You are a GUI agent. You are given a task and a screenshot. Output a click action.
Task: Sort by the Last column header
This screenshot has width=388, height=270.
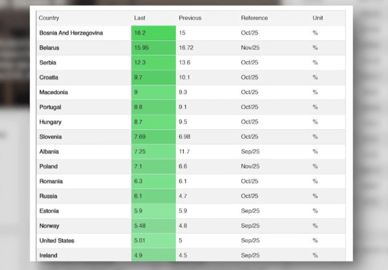tap(140, 18)
